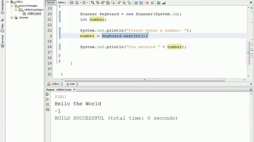The width and height of the screenshot is (254, 142).
Task: Click 'BUILD SUCCESSFUL' output line
Action: tap(116, 118)
